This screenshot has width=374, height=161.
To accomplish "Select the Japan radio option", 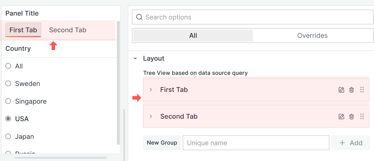I will pyautogui.click(x=9, y=136).
